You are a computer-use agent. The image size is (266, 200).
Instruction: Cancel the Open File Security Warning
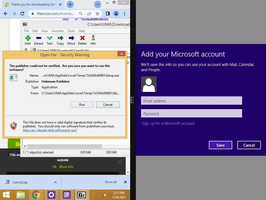108,105
